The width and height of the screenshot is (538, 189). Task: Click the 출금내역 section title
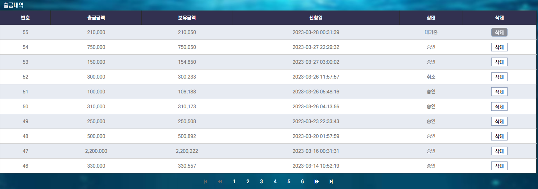(x=13, y=5)
